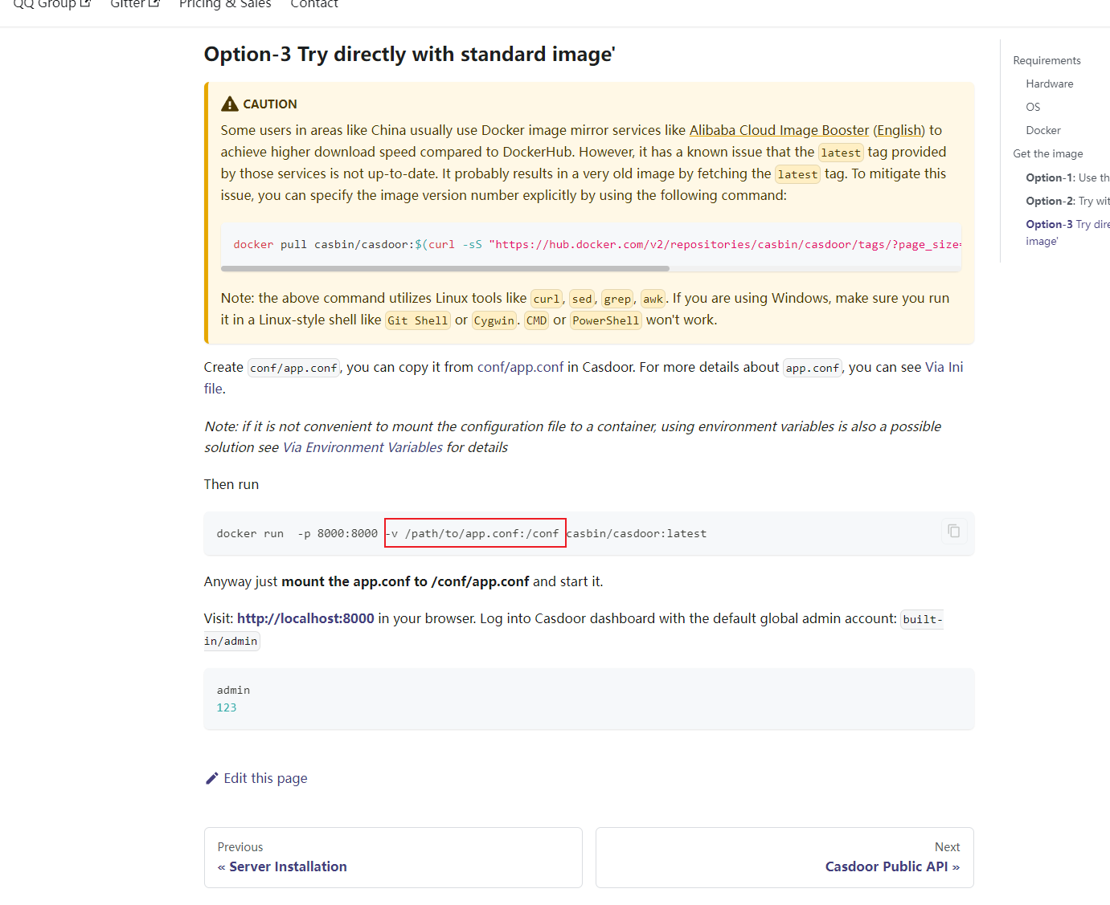1110x905 pixels.
Task: Open QQ Group via external link icon
Action: click(x=85, y=3)
